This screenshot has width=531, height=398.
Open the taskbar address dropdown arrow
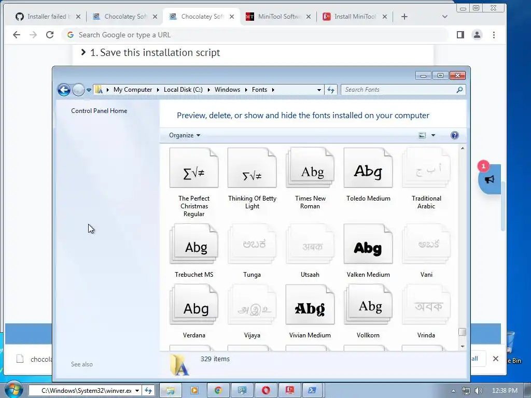pyautogui.click(x=137, y=391)
